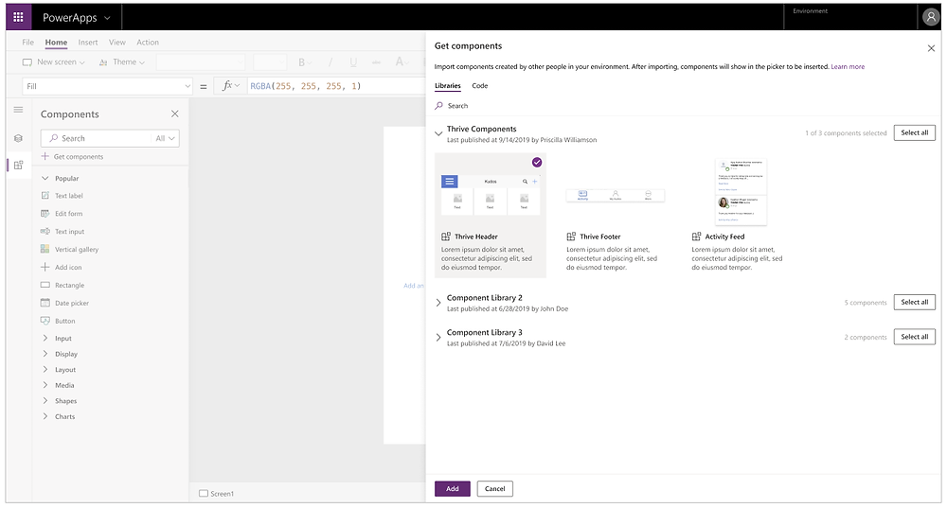Click the Rectangle component icon
This screenshot has height=508, width=947.
[x=45, y=285]
